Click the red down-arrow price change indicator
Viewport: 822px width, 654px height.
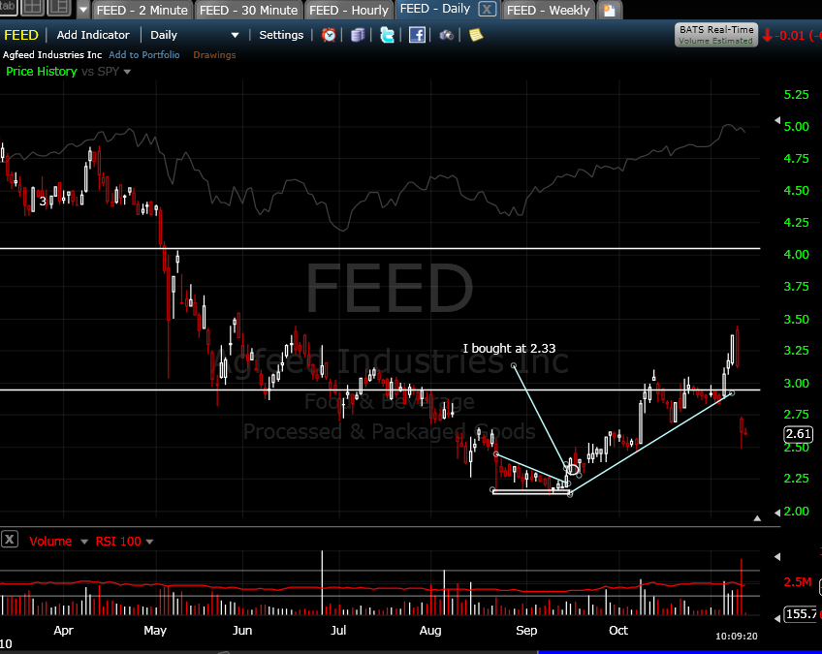point(768,36)
